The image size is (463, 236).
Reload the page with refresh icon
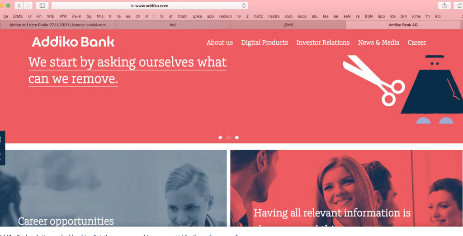(244, 5)
